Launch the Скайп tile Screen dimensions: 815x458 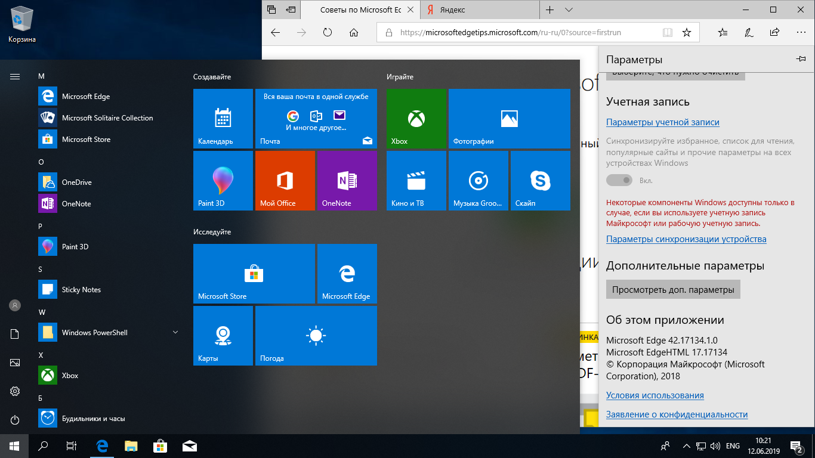(541, 181)
